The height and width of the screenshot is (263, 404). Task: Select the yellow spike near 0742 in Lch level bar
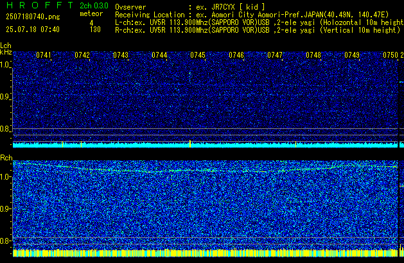pos(81,144)
